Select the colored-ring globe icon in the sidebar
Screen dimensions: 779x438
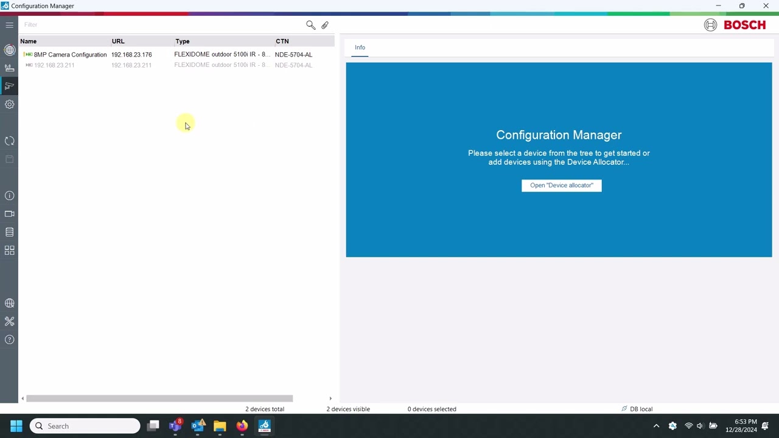(9, 50)
